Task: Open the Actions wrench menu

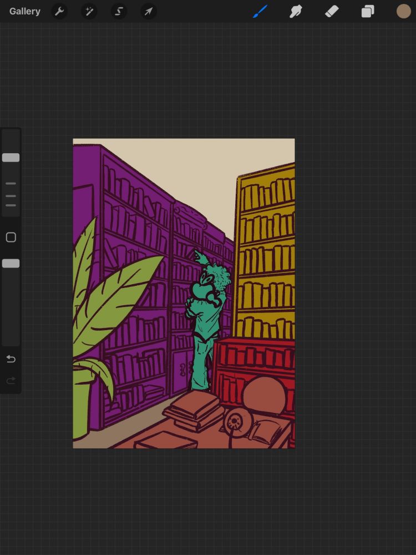Action: [59, 11]
